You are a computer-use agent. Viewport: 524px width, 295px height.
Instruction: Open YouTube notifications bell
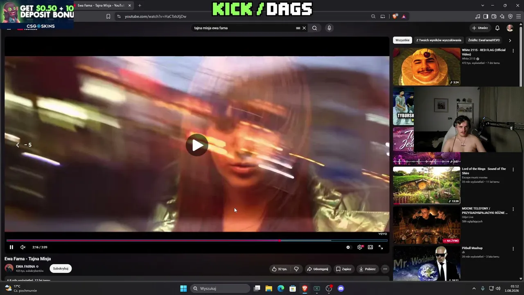(x=497, y=28)
